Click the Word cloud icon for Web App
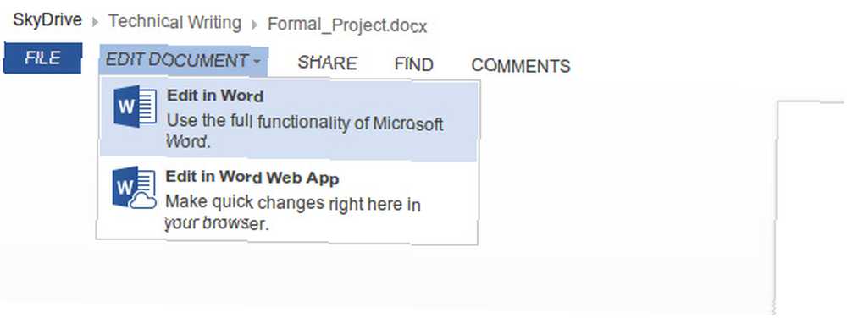This screenshot has width=847, height=318. [x=135, y=187]
